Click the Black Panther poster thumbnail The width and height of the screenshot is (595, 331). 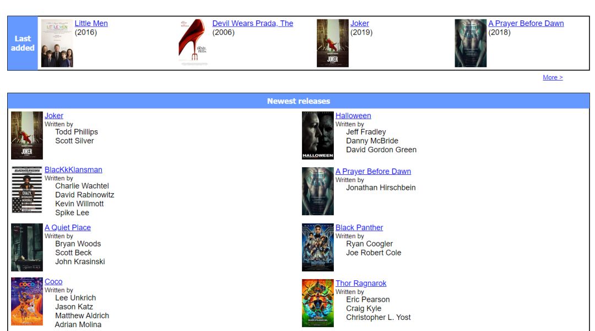[318, 247]
